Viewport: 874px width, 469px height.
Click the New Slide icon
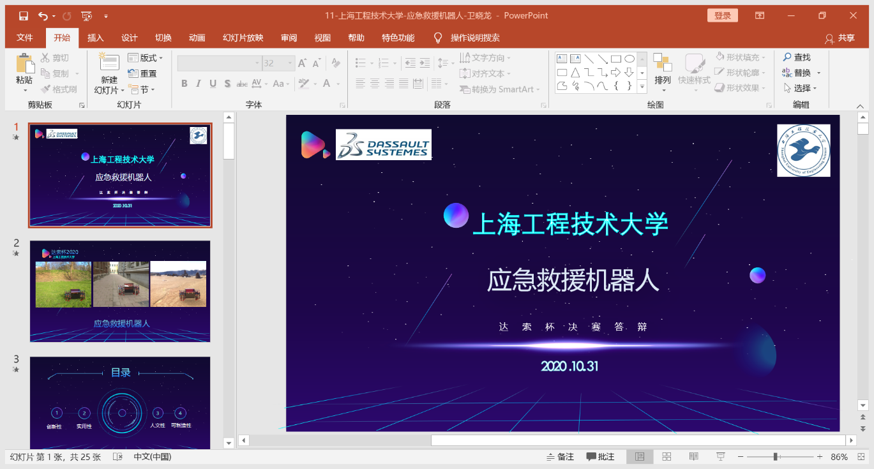click(x=109, y=63)
